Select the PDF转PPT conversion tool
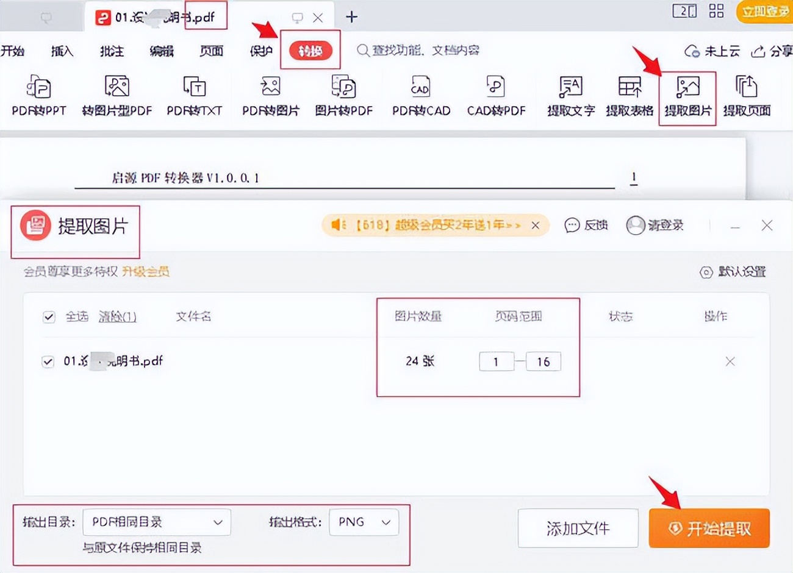The width and height of the screenshot is (793, 573). pyautogui.click(x=38, y=94)
